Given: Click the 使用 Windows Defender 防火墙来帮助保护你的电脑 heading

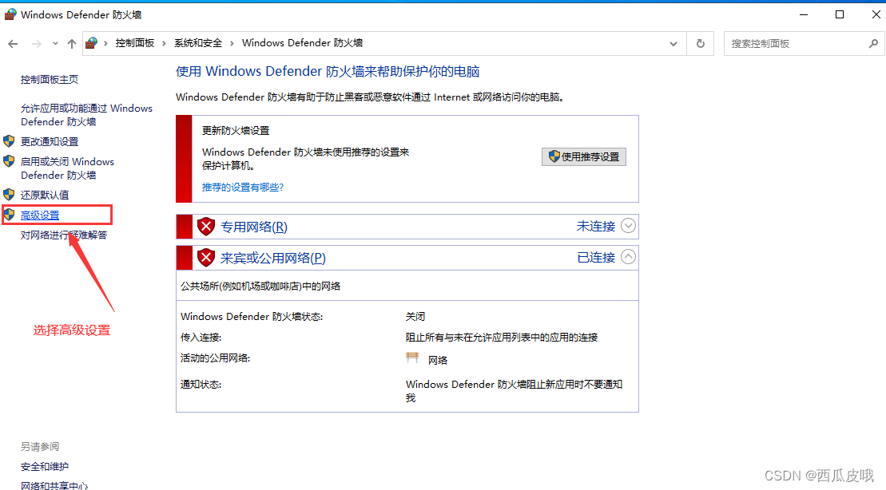Looking at the screenshot, I should click(x=328, y=72).
